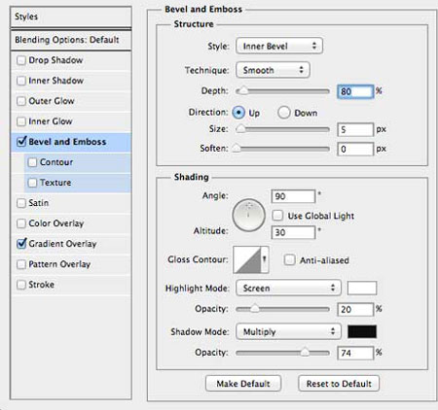Click the Depth slider handle
Viewport: 438px width, 410px height.
click(243, 91)
